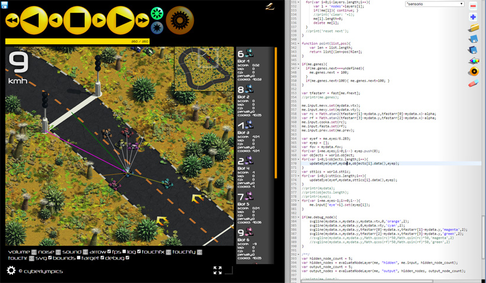Toggle the fps checkbox
The width and height of the screenshot is (486, 283).
pos(124,252)
